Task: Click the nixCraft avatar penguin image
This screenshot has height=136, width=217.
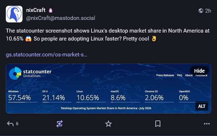Action: [14, 14]
